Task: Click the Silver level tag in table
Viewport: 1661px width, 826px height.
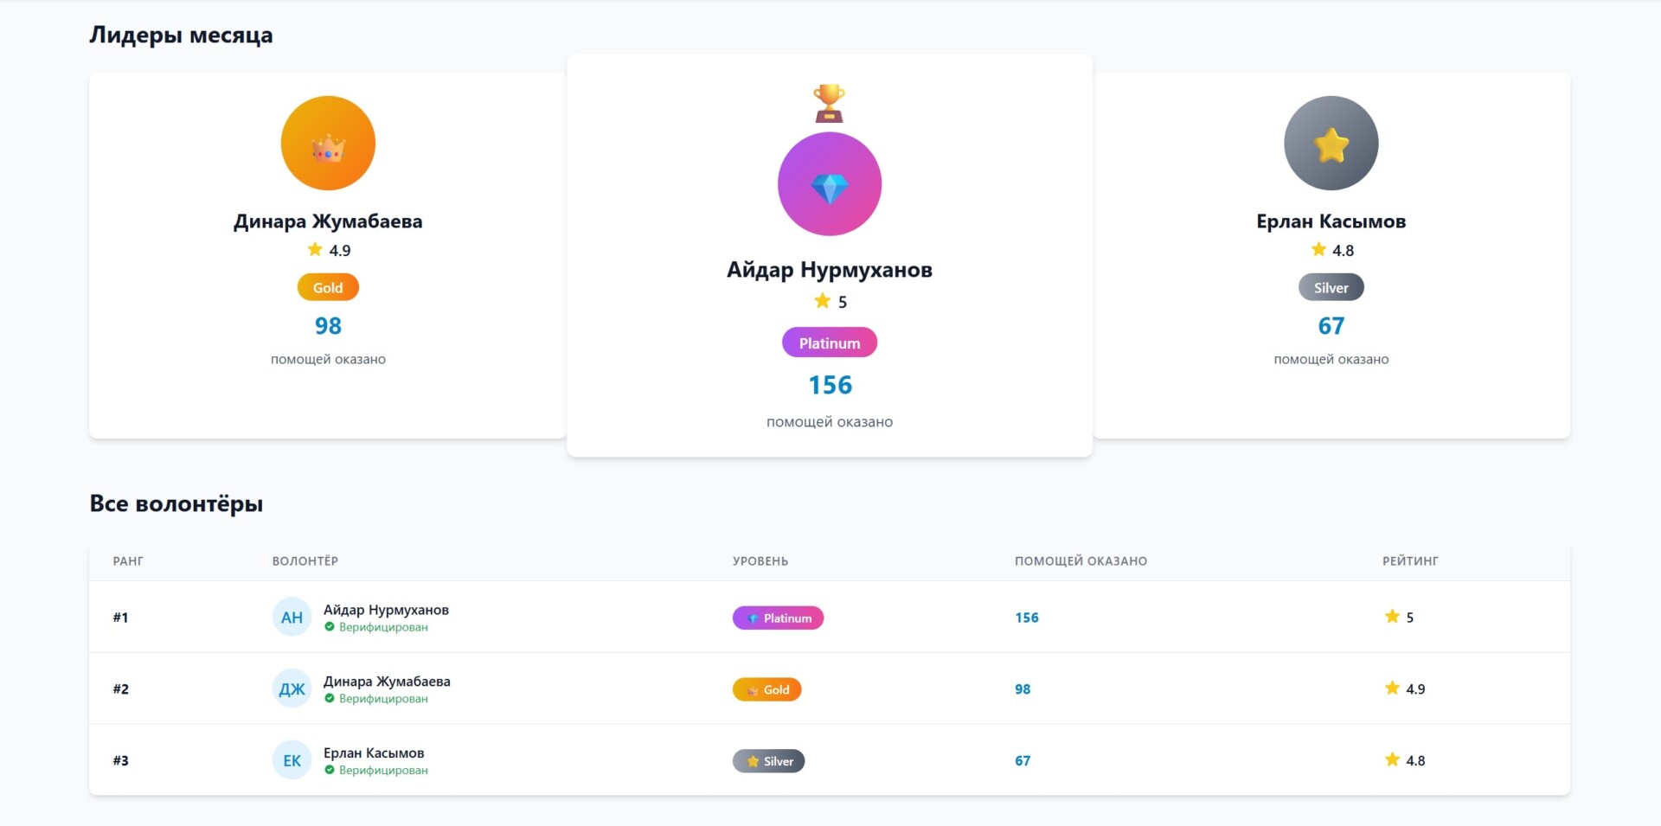Action: (768, 762)
